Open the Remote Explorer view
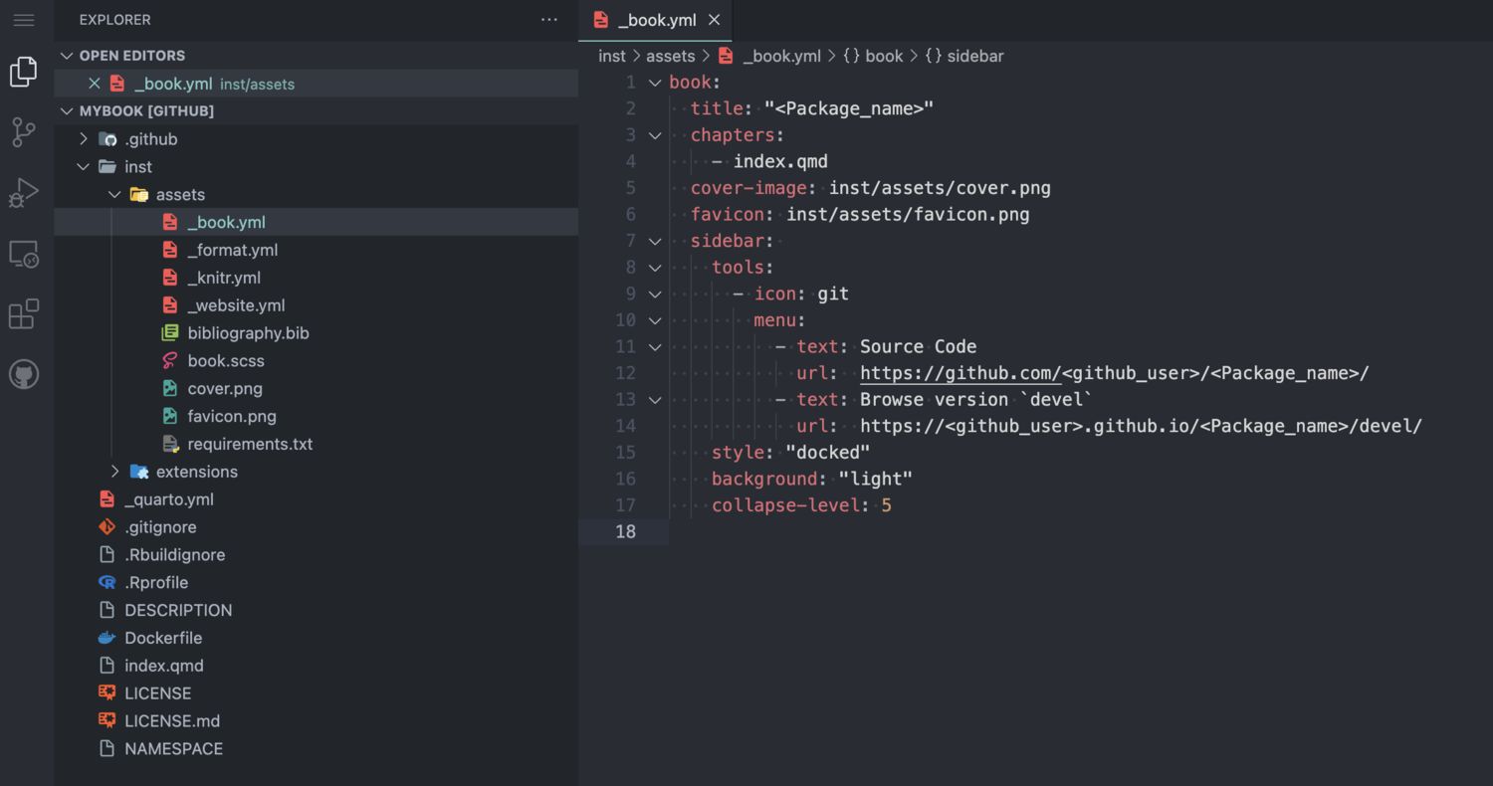 23,254
